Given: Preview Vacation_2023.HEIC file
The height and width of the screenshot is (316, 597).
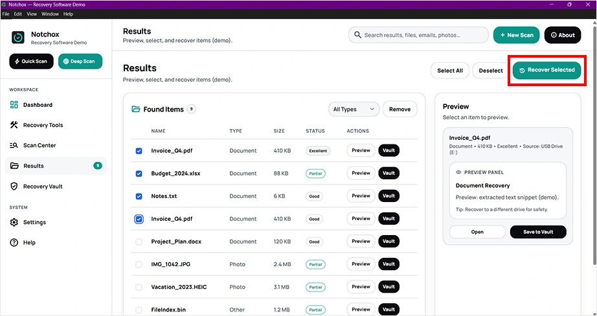Looking at the screenshot, I should point(361,287).
